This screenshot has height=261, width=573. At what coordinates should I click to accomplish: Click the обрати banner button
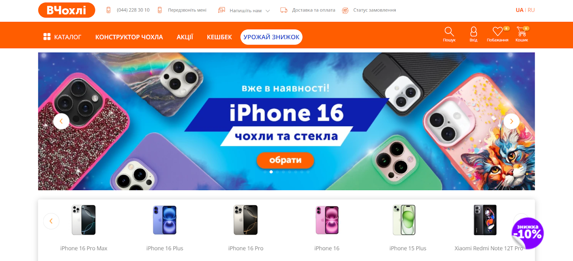285,160
